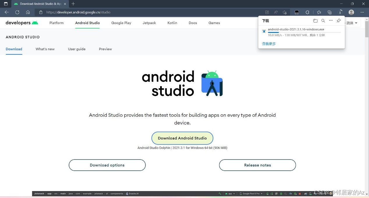This screenshot has width=369, height=198.
Task: Click the 下载 panel title
Action: pyautogui.click(x=265, y=21)
